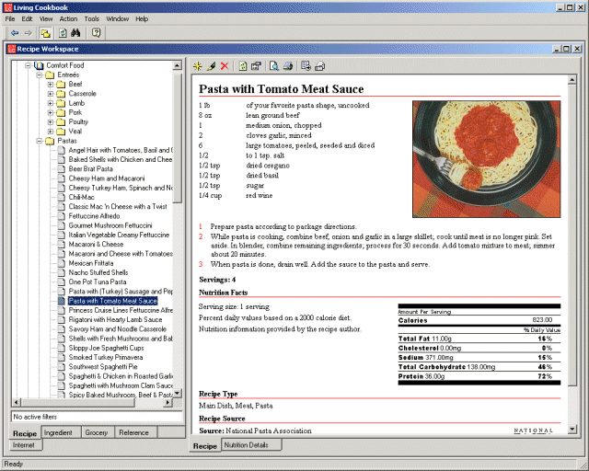Screen dimensions: 589x471
Task: Expand the Casserole folder
Action: tap(51, 94)
